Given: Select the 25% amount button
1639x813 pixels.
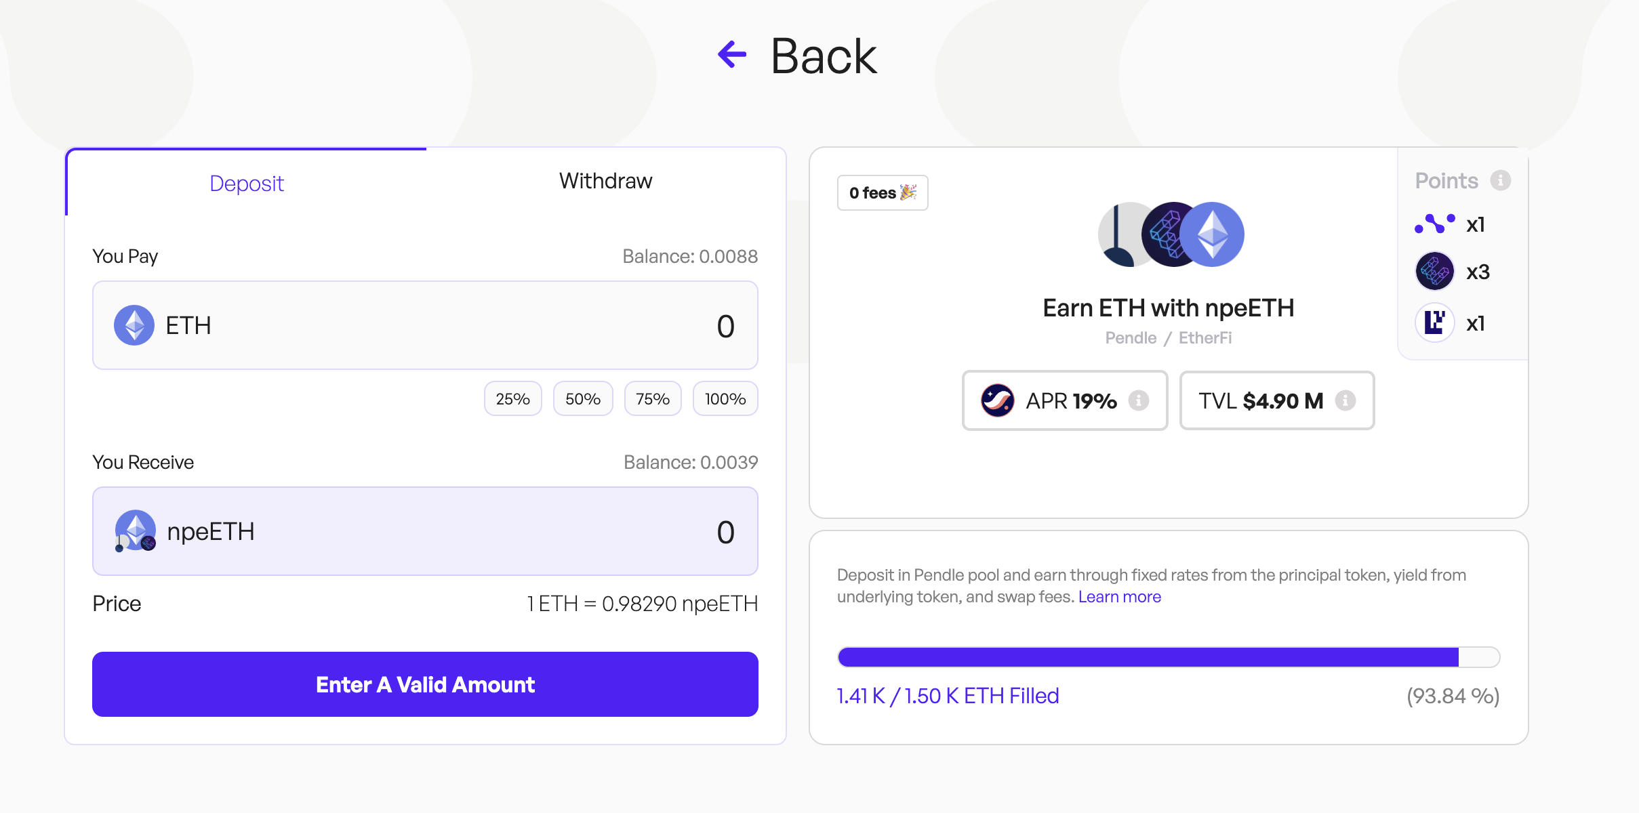Looking at the screenshot, I should point(512,399).
